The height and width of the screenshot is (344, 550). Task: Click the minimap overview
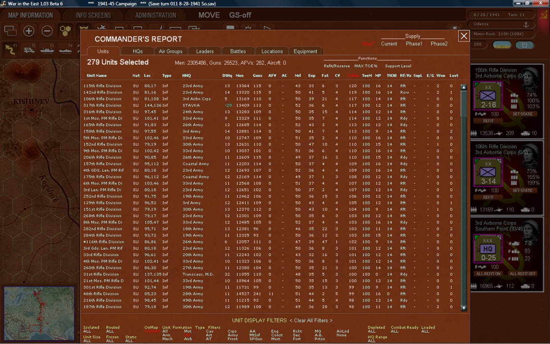[39, 313]
